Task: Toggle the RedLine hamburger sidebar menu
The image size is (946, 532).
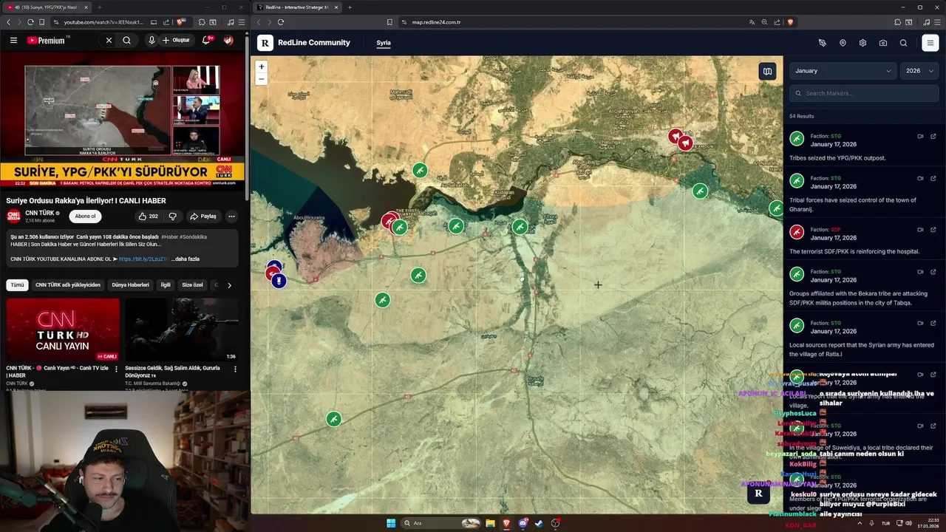Action: [x=930, y=43]
